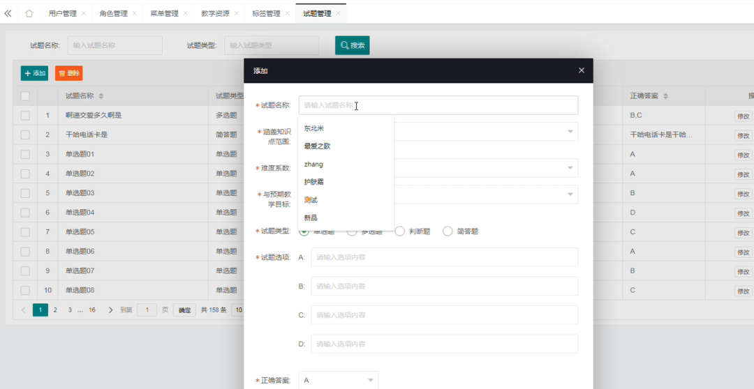Go to the home tab icon
The image size is (754, 389).
(29, 13)
